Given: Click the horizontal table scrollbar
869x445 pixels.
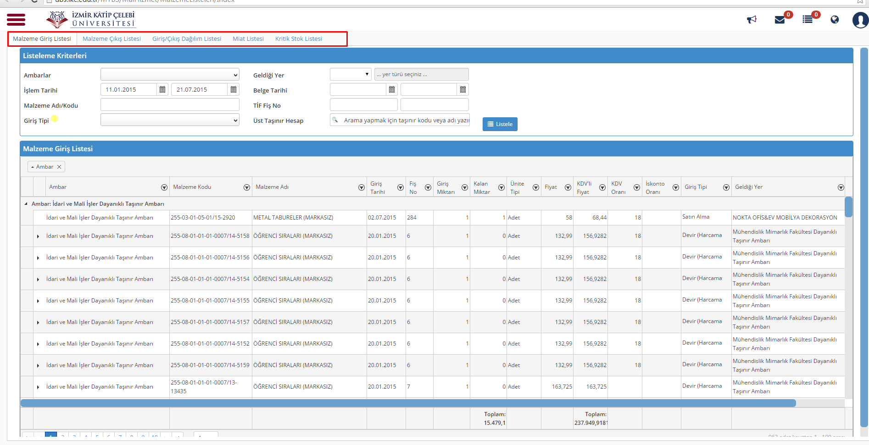Looking at the screenshot, I should point(408,403).
